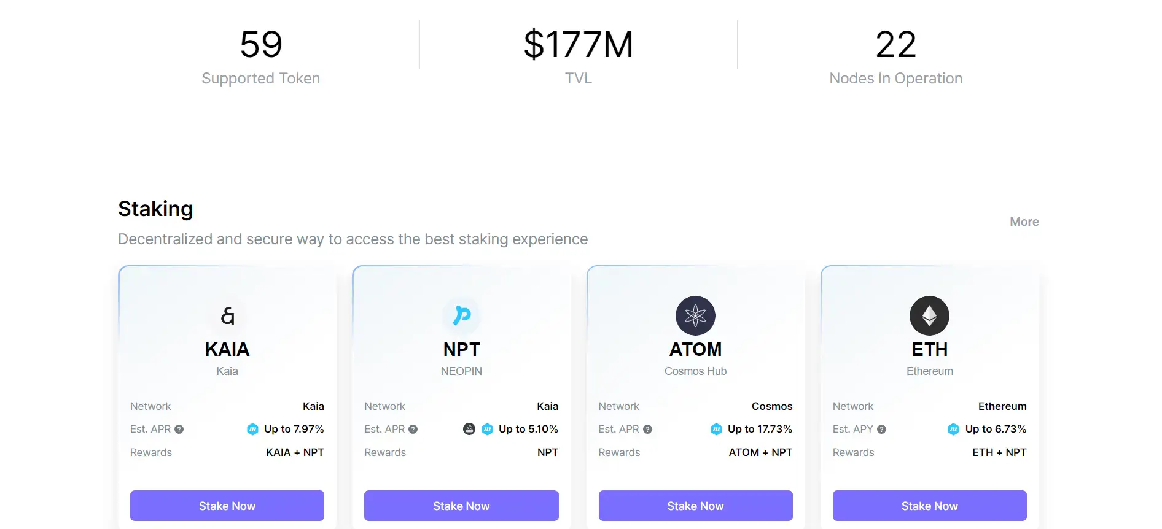Click dark round badge beside NPT 5.10%
The height and width of the screenshot is (529, 1162).
[x=469, y=429]
